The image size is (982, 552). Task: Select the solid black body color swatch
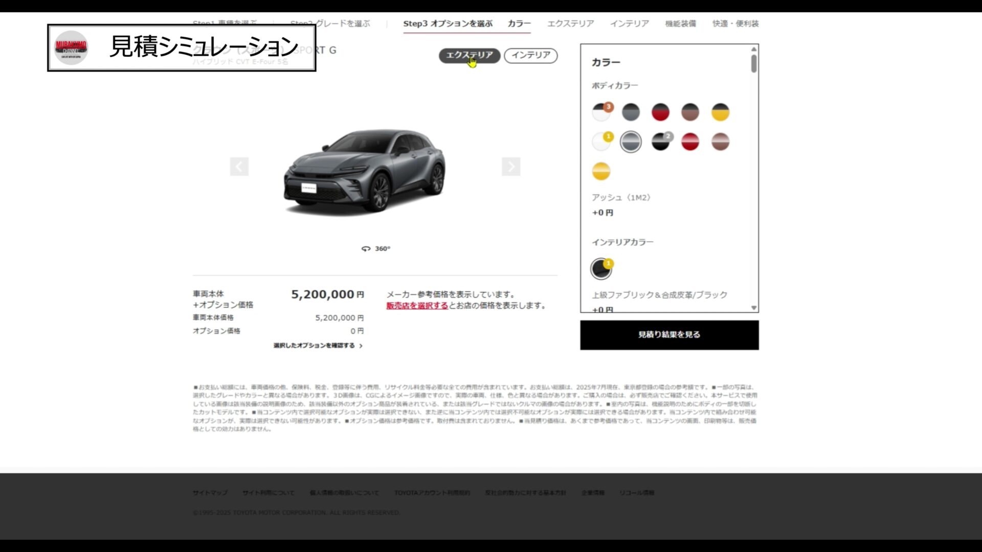660,142
